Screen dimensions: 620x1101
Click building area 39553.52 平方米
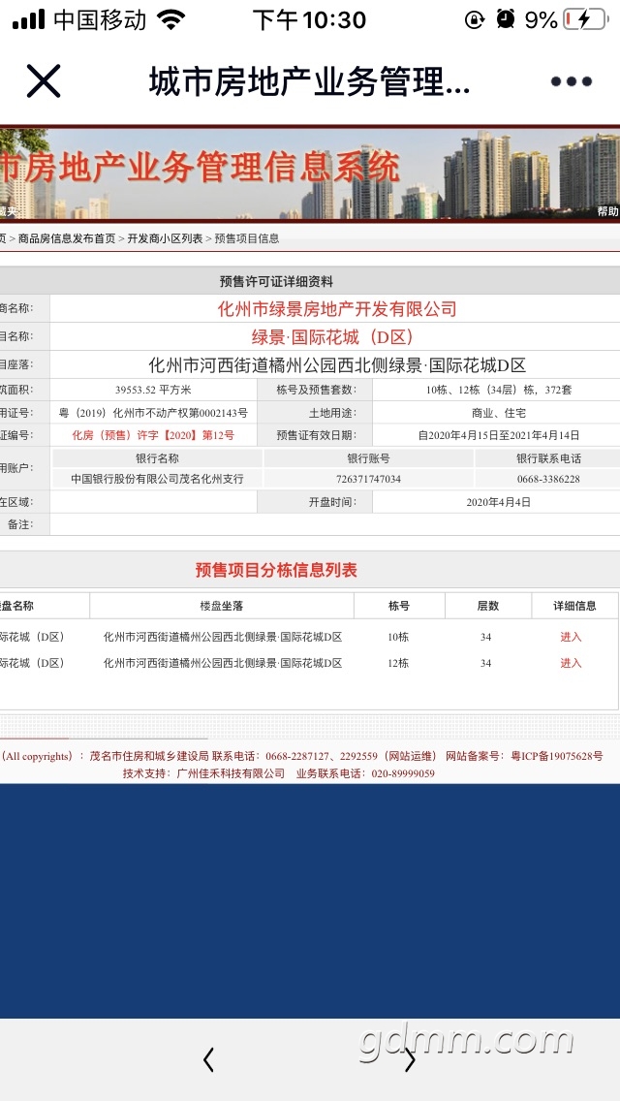coord(153,390)
